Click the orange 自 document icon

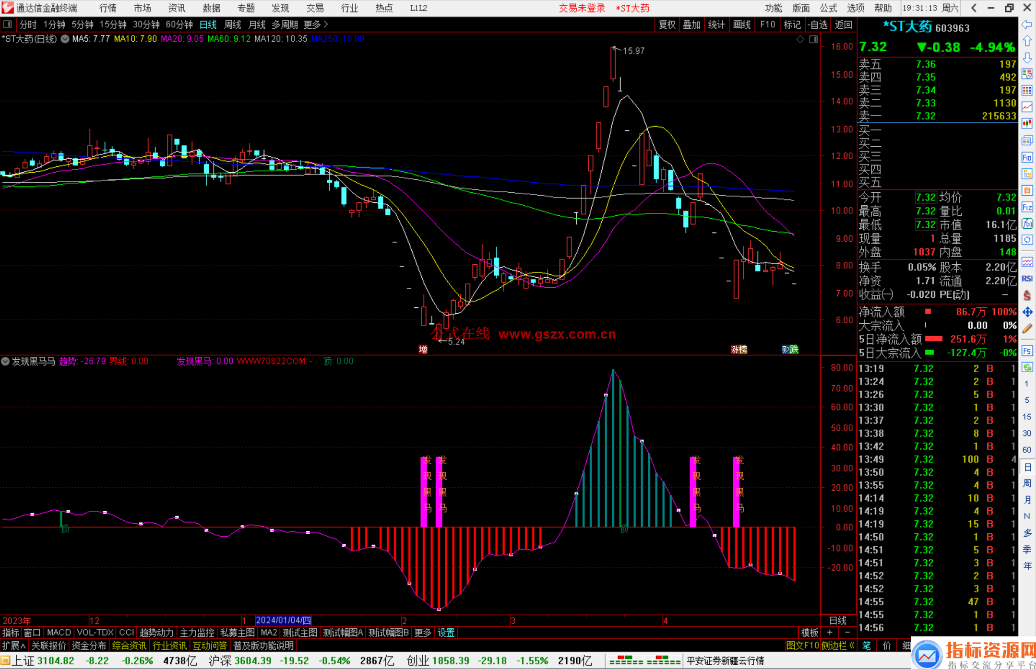pyautogui.click(x=1026, y=190)
